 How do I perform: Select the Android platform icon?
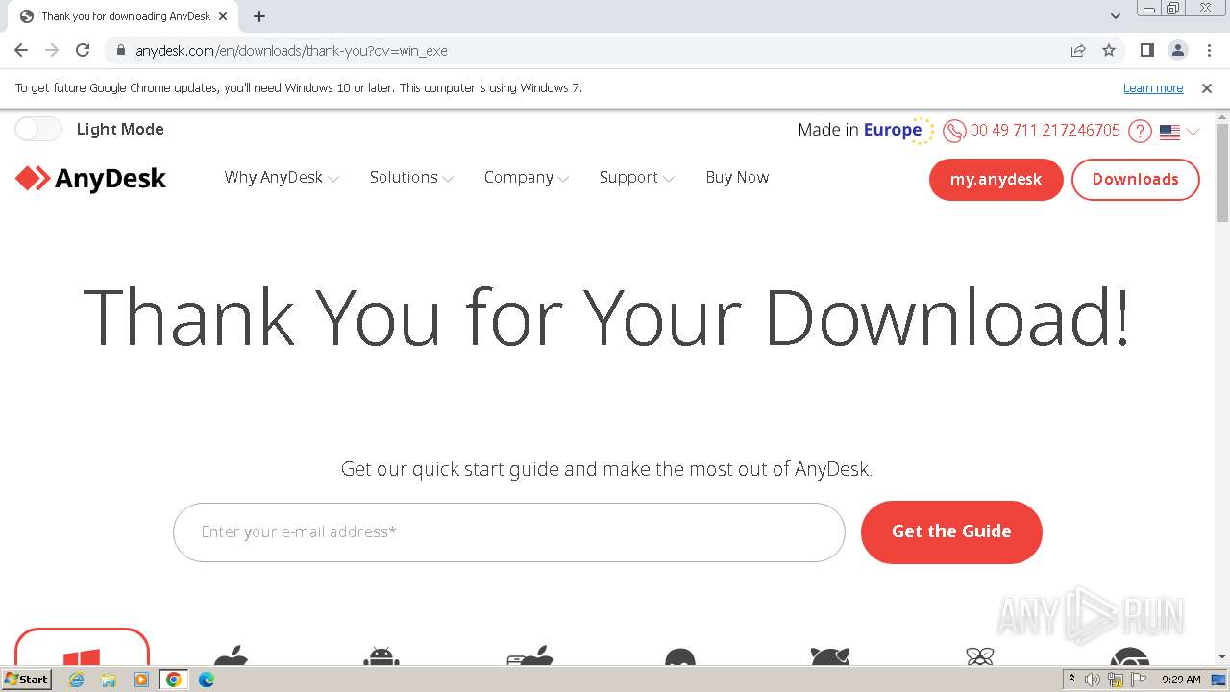(x=381, y=655)
